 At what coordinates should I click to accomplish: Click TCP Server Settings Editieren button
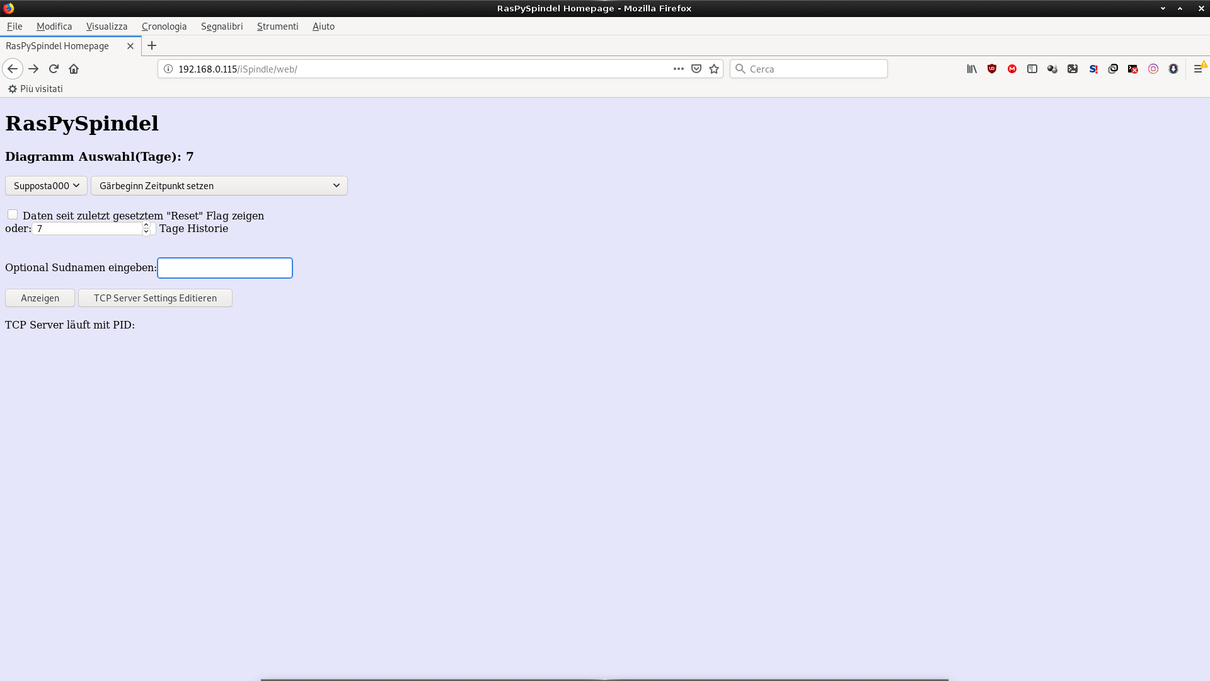pos(155,298)
